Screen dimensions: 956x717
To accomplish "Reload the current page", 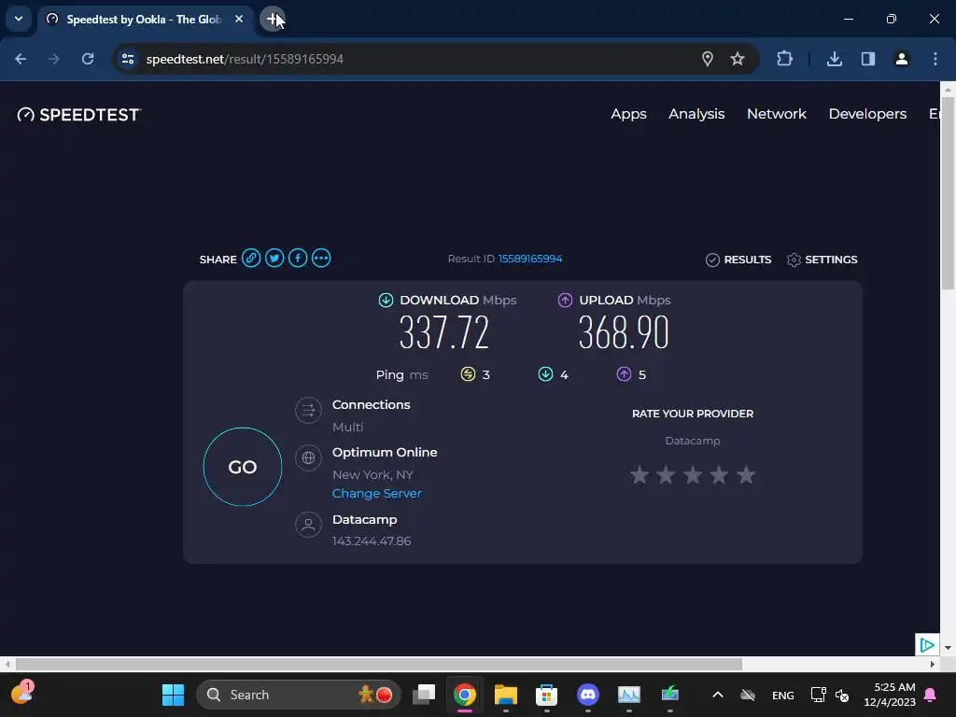I will pyautogui.click(x=88, y=59).
